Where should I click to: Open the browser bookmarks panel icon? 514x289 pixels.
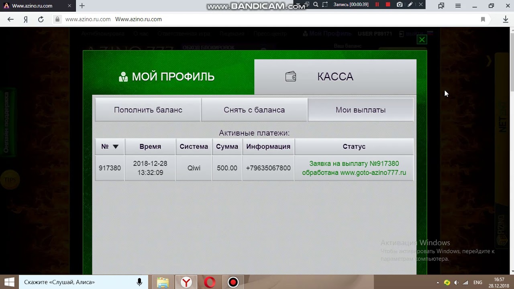pyautogui.click(x=441, y=6)
